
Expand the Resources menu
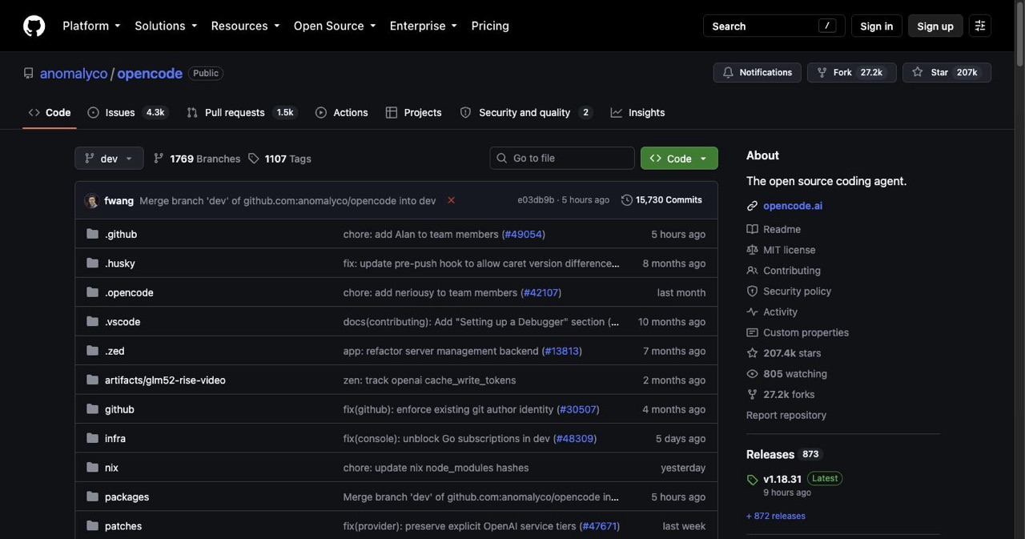click(245, 26)
